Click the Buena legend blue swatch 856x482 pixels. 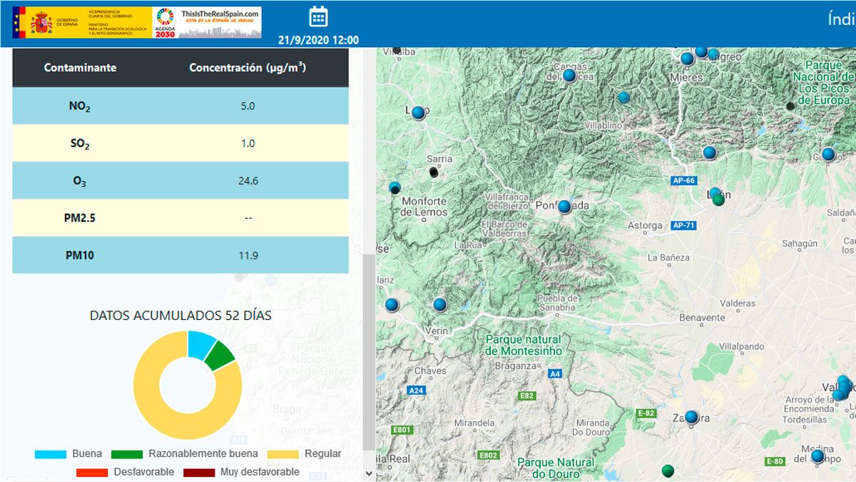pos(51,454)
